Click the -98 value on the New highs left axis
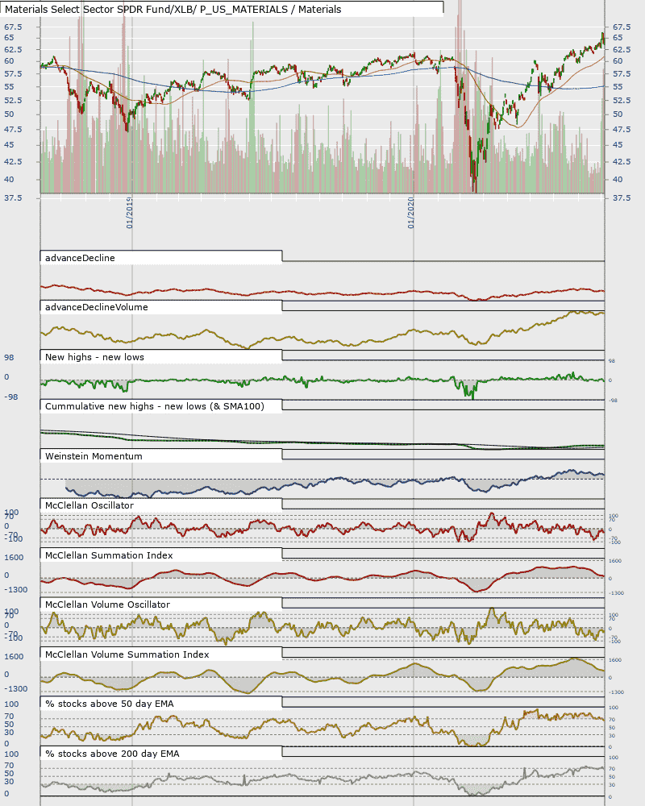Screen dimensions: 645x806 [x=10, y=397]
